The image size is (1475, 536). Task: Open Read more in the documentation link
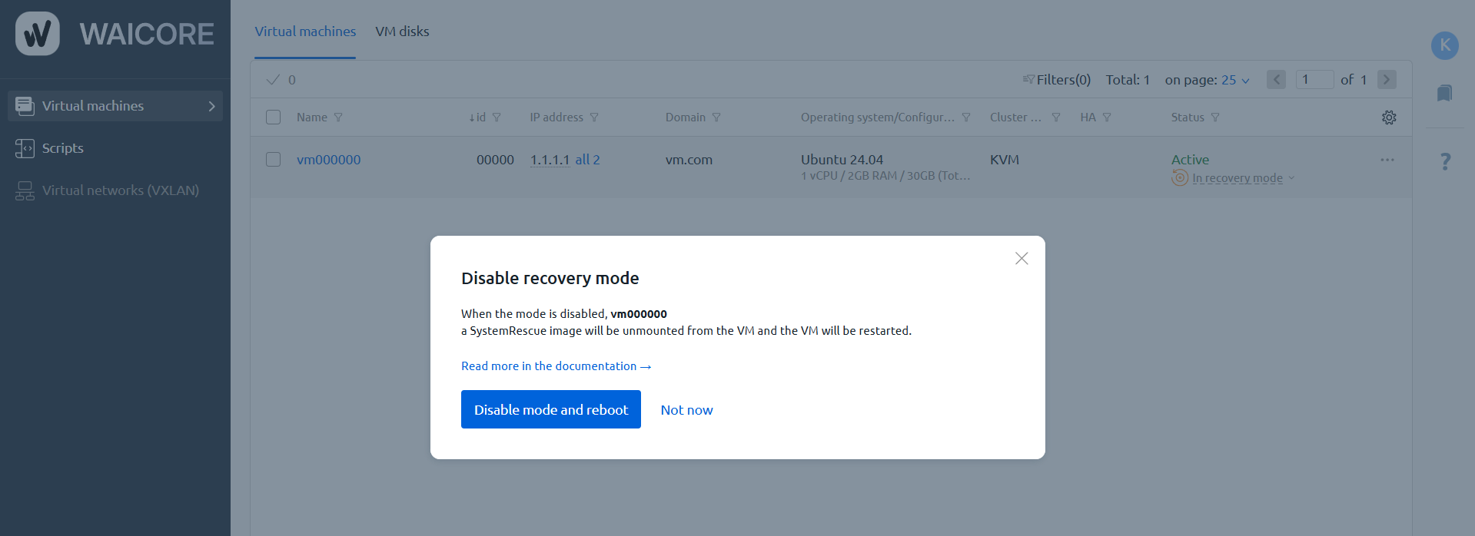(x=556, y=366)
